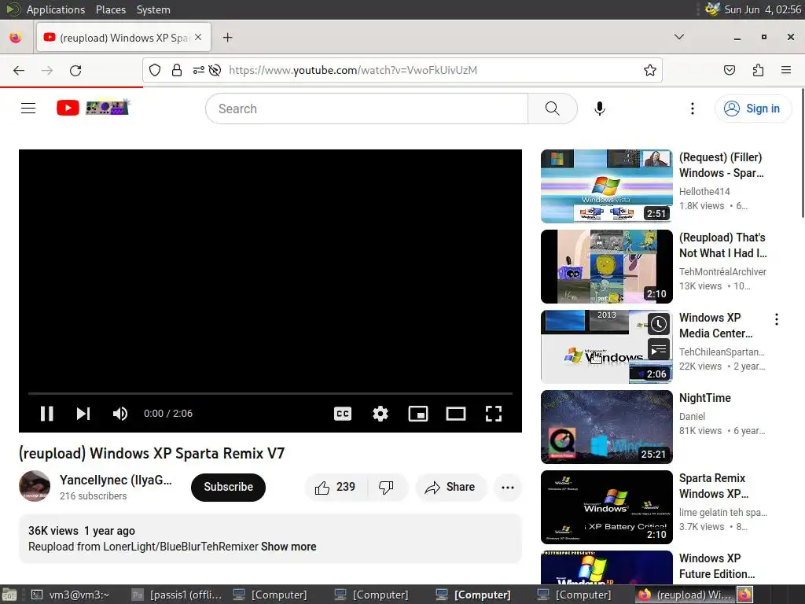Image resolution: width=805 pixels, height=604 pixels.
Task: Toggle theater mode
Action: point(456,414)
